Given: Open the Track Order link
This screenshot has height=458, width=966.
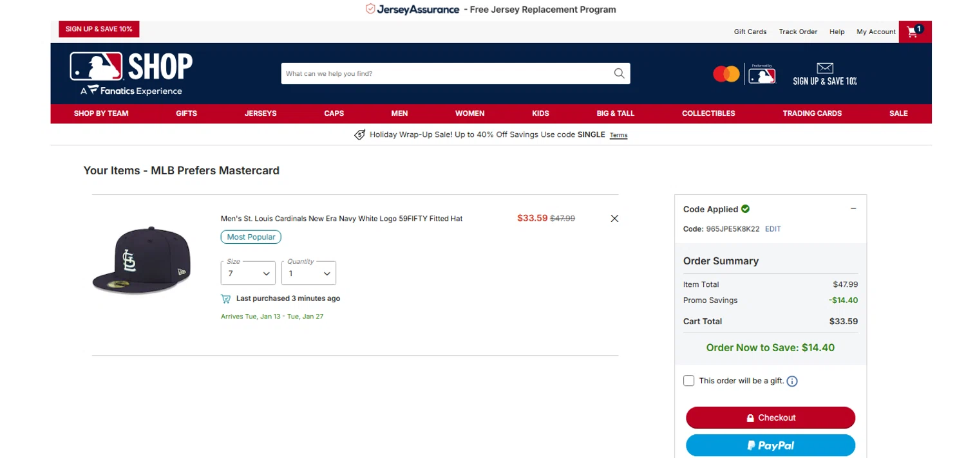Looking at the screenshot, I should pyautogui.click(x=798, y=32).
